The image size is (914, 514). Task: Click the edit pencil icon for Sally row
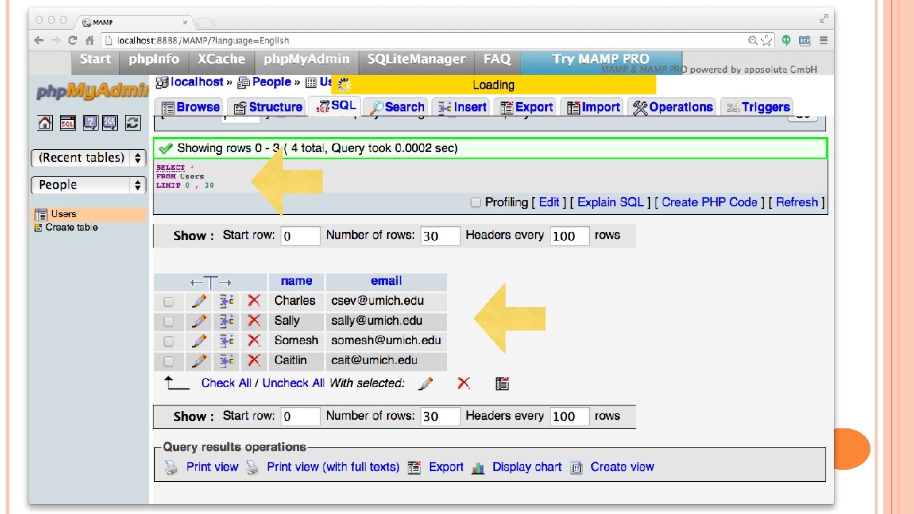[x=199, y=321]
